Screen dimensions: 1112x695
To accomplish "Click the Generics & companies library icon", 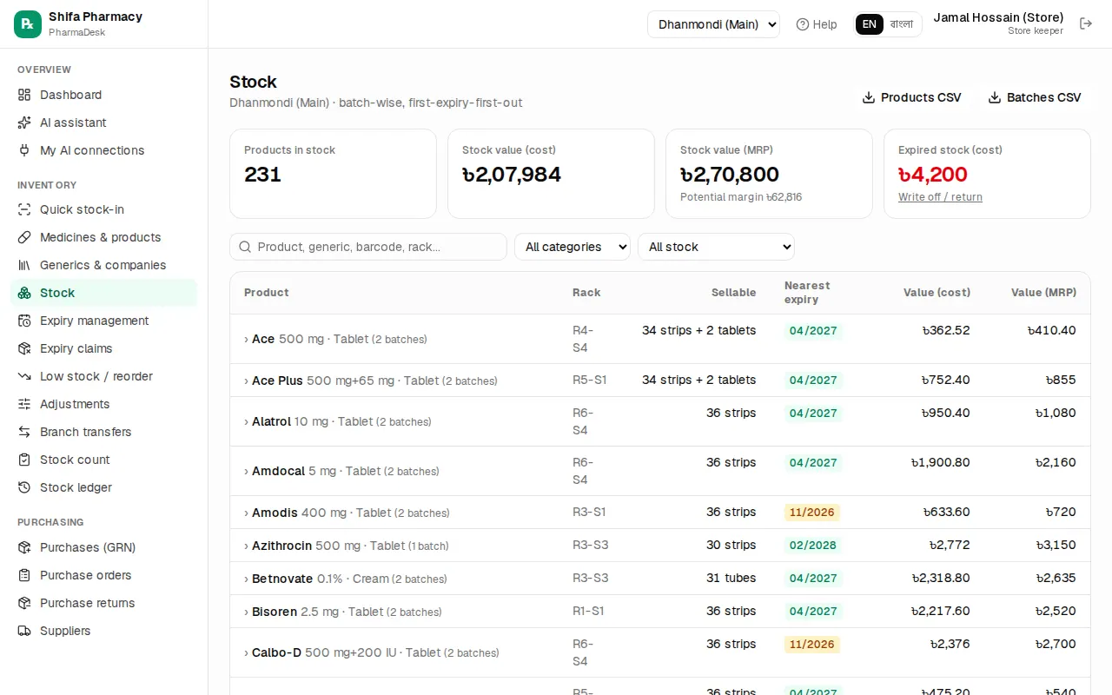I will 24,265.
